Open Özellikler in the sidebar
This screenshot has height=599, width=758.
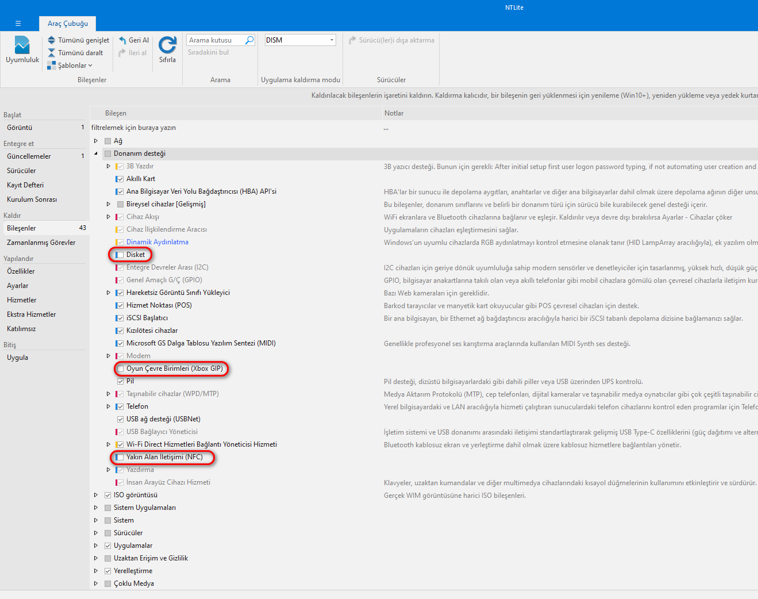[x=45, y=271]
